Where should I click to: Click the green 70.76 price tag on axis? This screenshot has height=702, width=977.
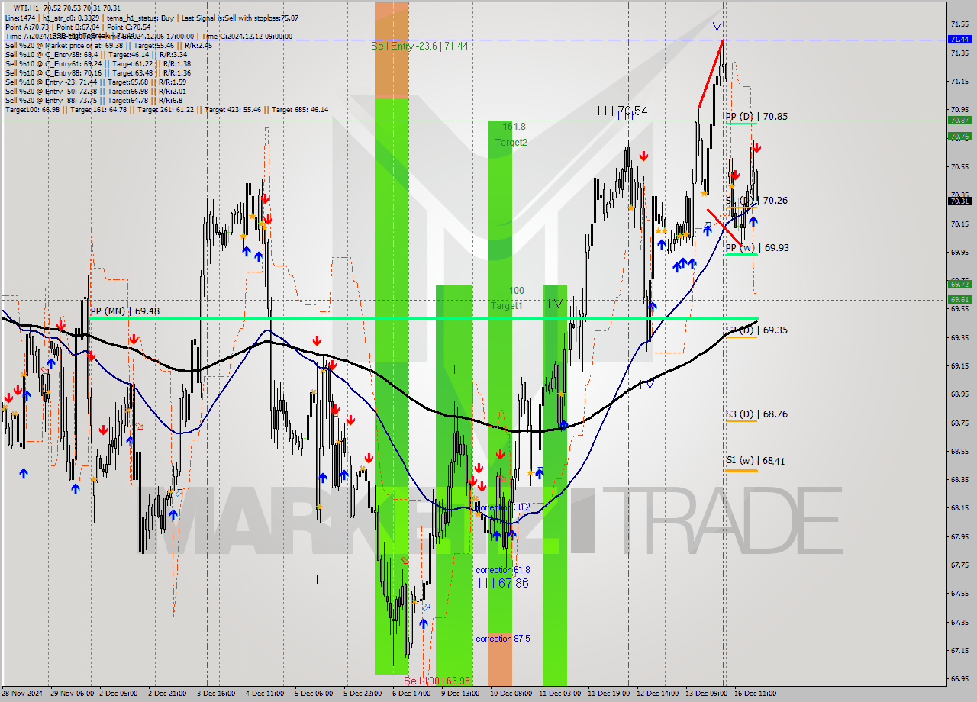pos(959,137)
